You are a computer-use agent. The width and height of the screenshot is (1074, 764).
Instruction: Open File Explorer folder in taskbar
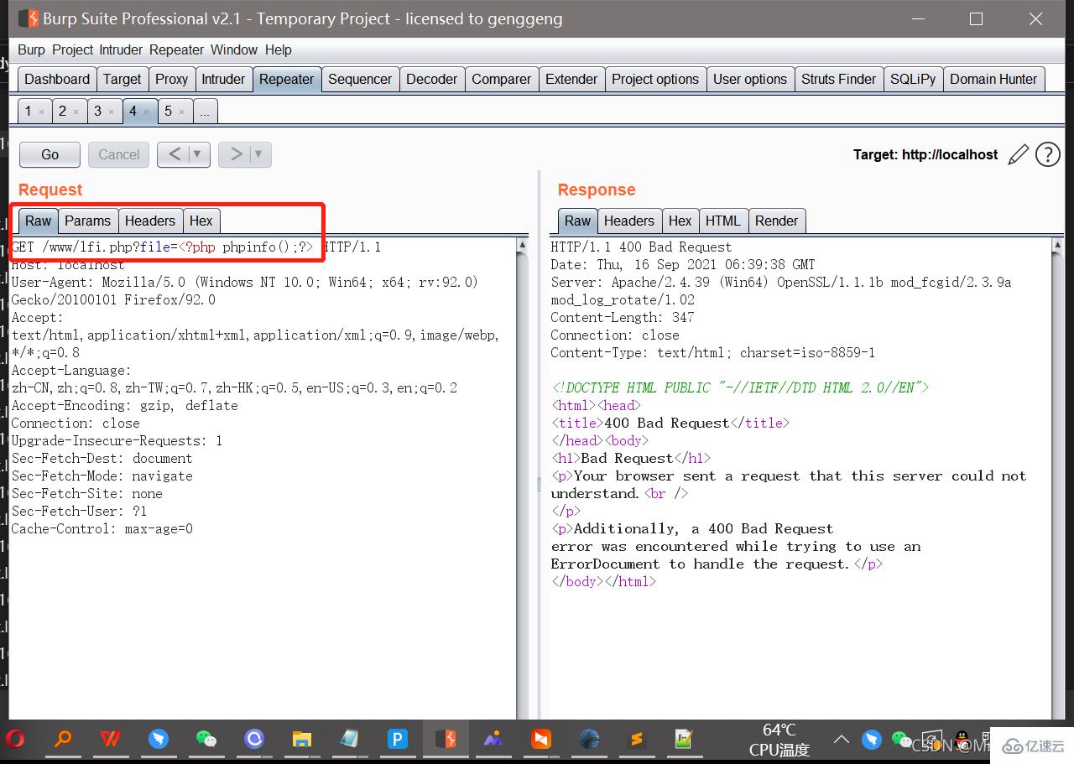coord(301,739)
